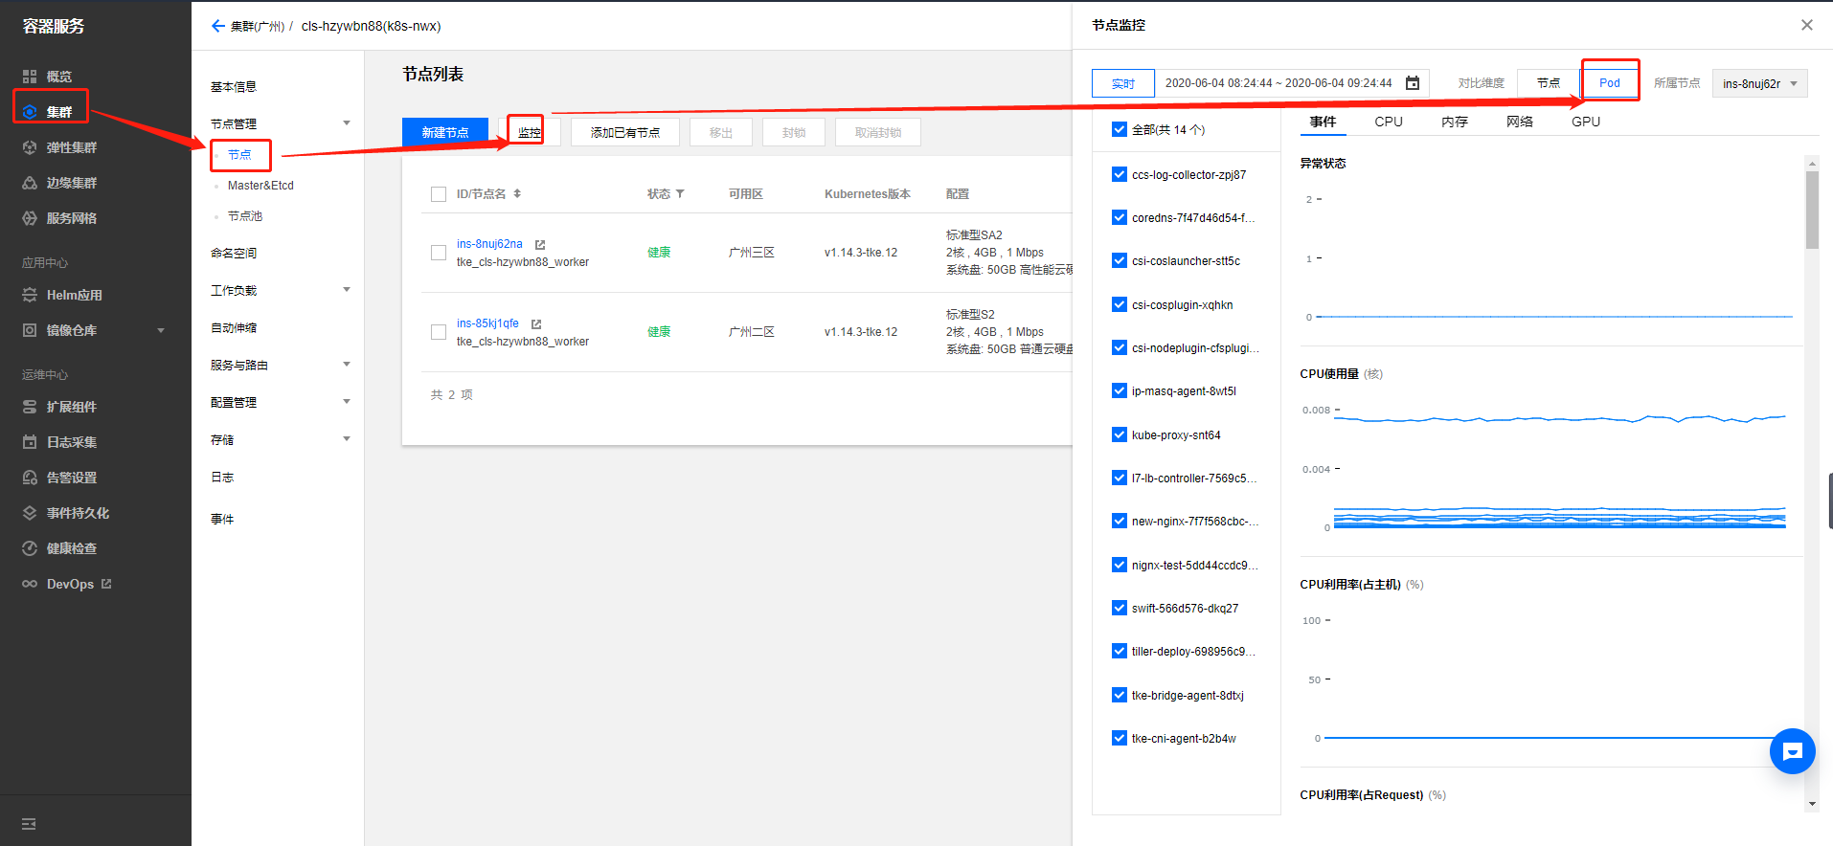Click DevOps external link icon
This screenshot has height=846, width=1833.
coord(106,584)
